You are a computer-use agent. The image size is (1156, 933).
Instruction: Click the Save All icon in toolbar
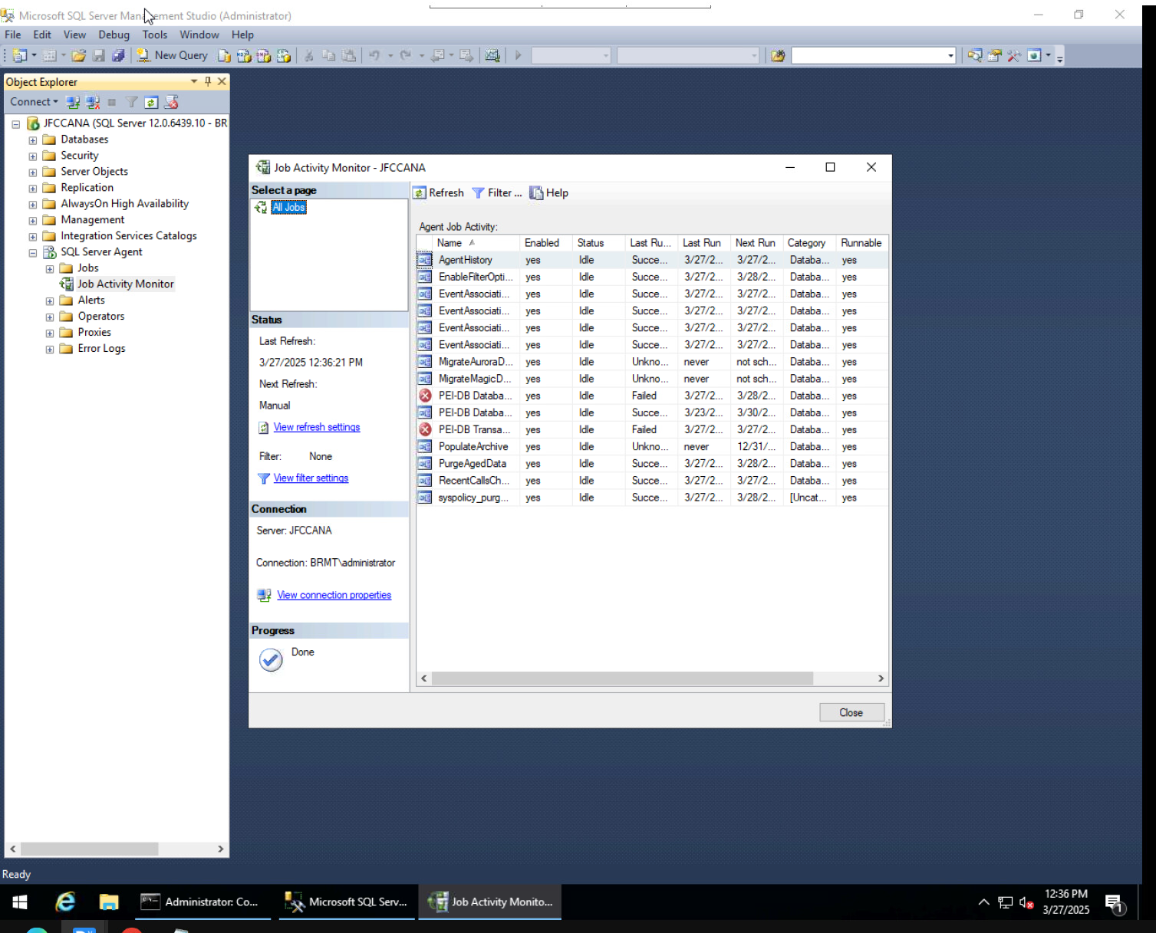tap(118, 55)
